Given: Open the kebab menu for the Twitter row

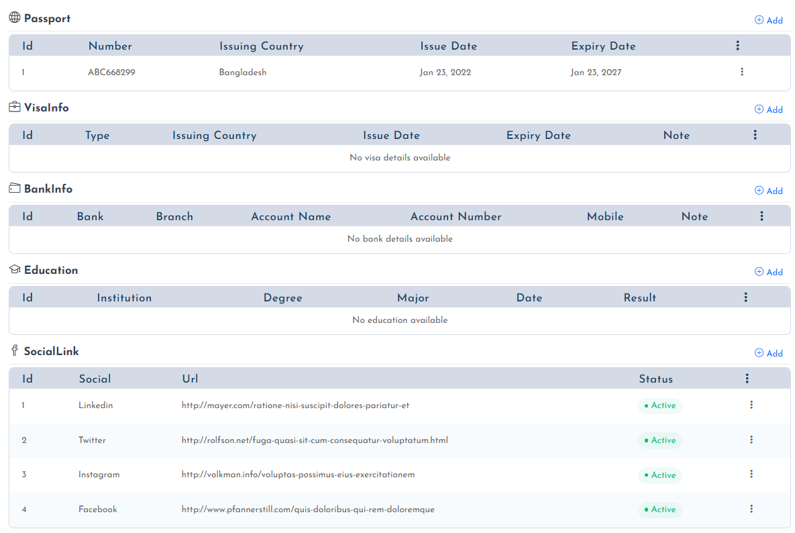Looking at the screenshot, I should click(751, 440).
